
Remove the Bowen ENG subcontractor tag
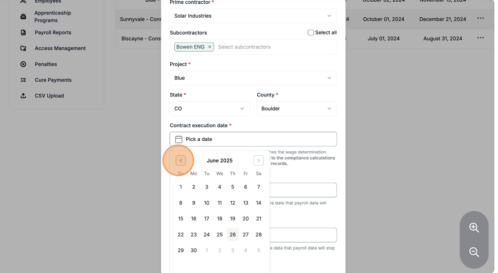coord(210,47)
